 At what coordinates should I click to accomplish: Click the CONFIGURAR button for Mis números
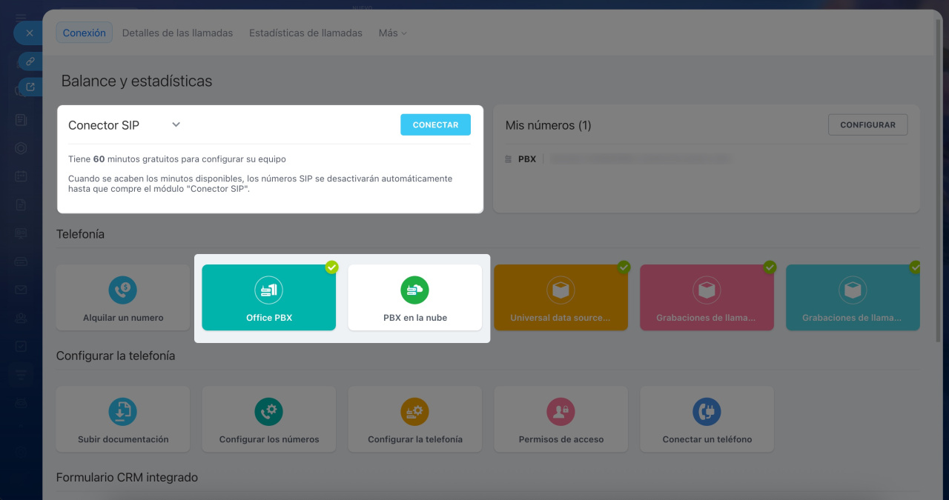[x=867, y=125]
